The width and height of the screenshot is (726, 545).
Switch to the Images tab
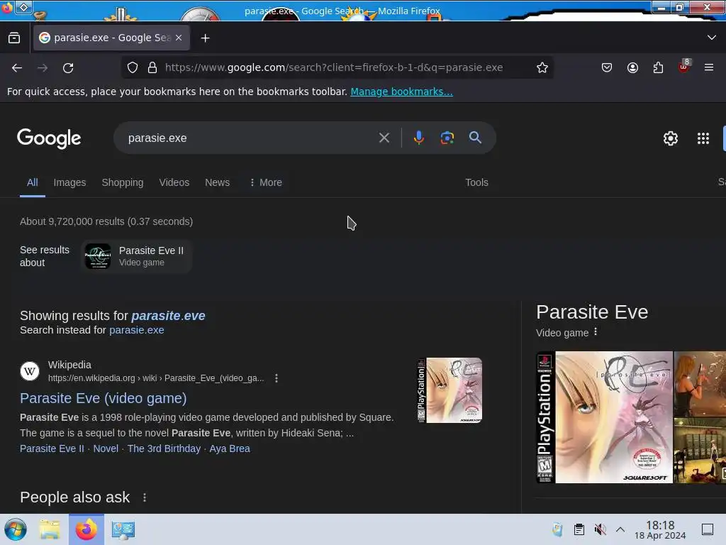tap(69, 182)
